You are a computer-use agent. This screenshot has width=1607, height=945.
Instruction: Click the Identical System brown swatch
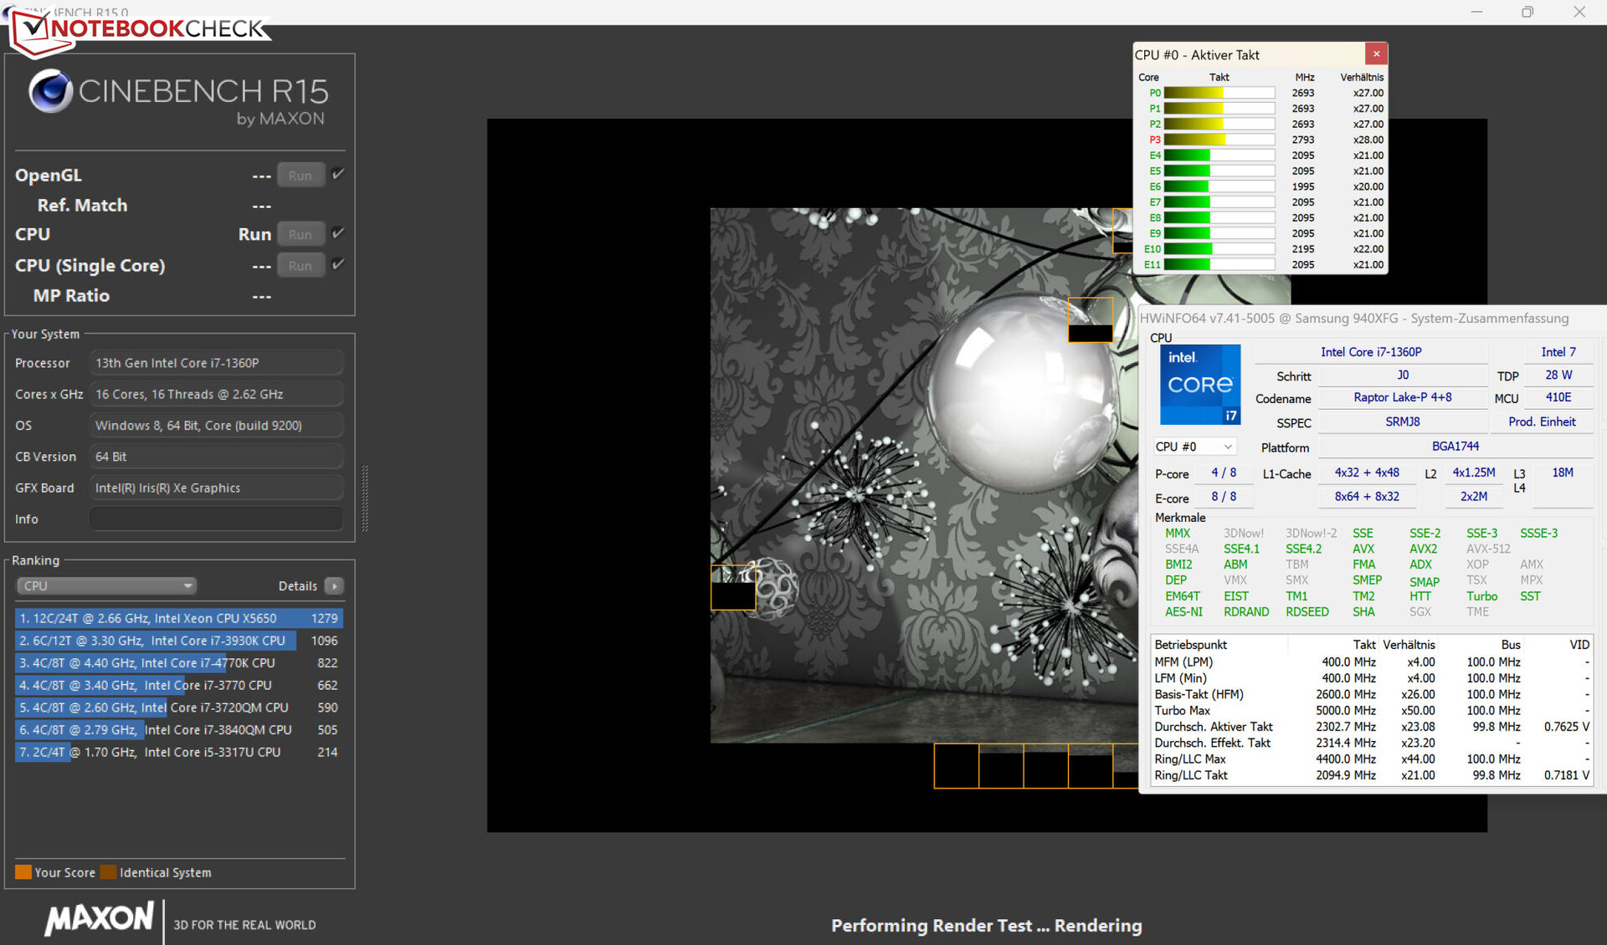pyautogui.click(x=108, y=872)
